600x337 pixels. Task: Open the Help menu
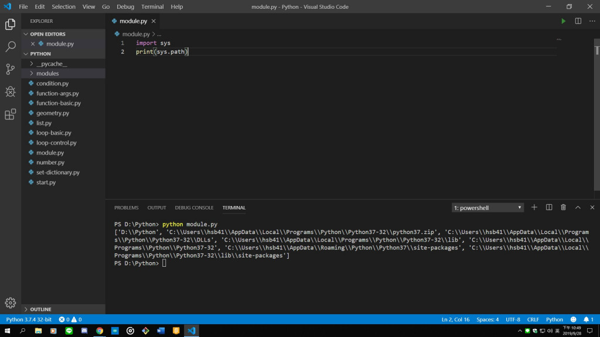pos(177,6)
